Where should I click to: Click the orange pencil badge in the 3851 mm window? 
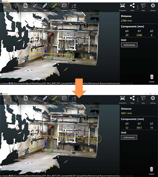pyautogui.click(x=8, y=97)
